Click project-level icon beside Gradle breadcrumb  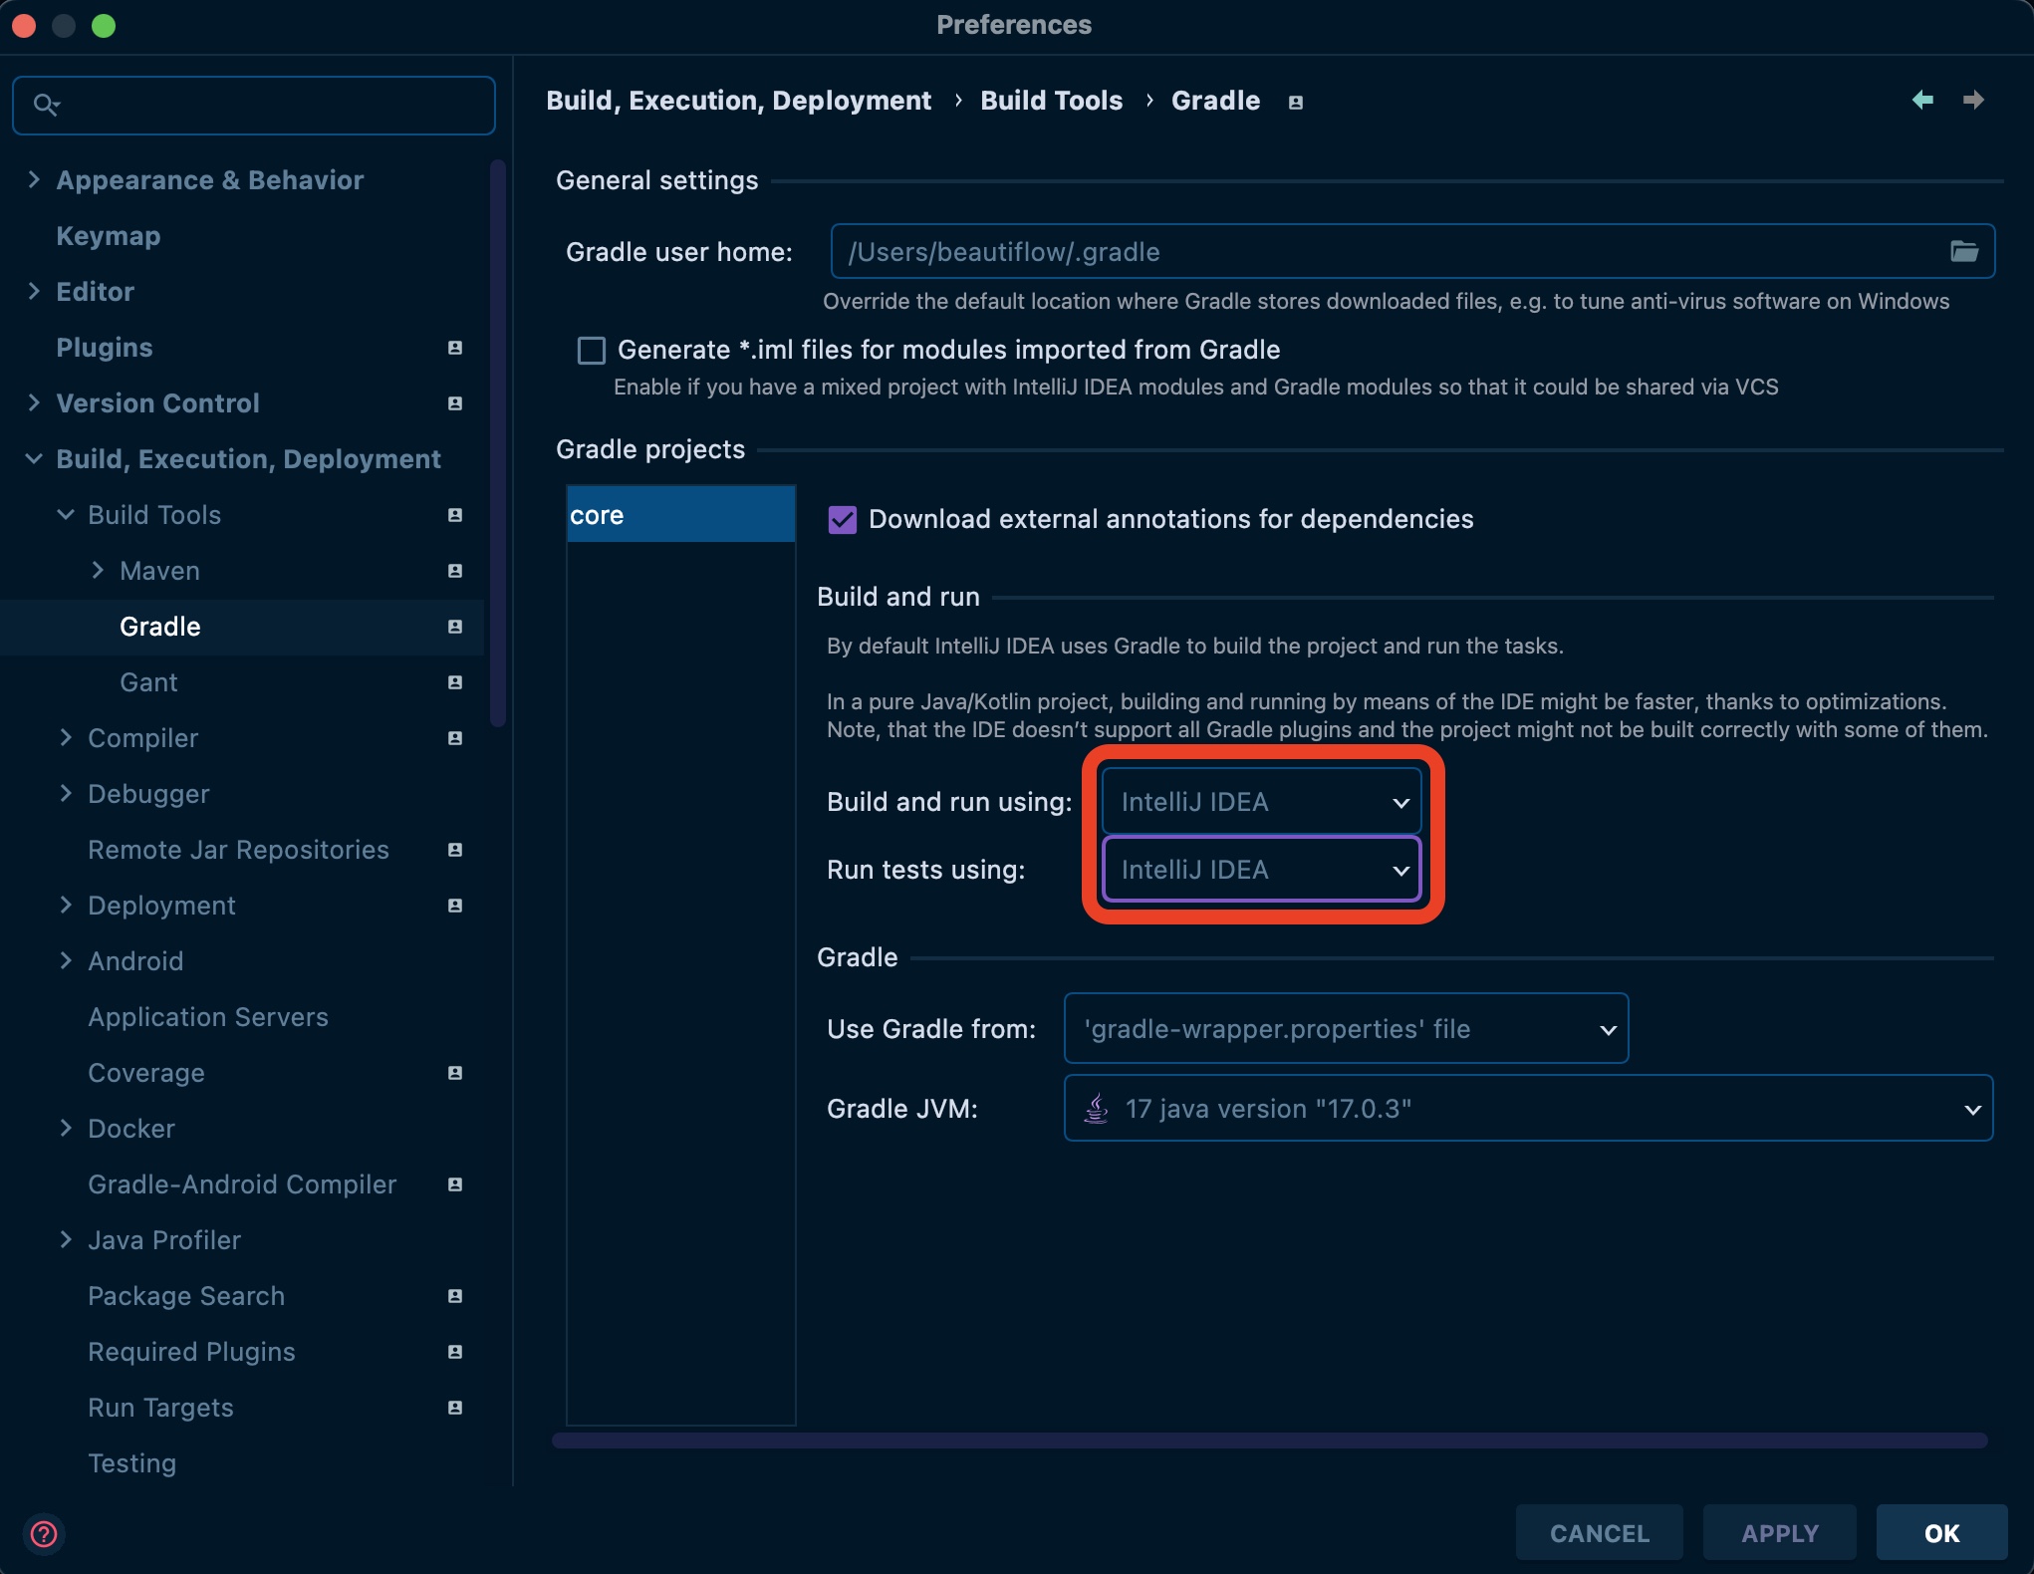pos(1295,103)
